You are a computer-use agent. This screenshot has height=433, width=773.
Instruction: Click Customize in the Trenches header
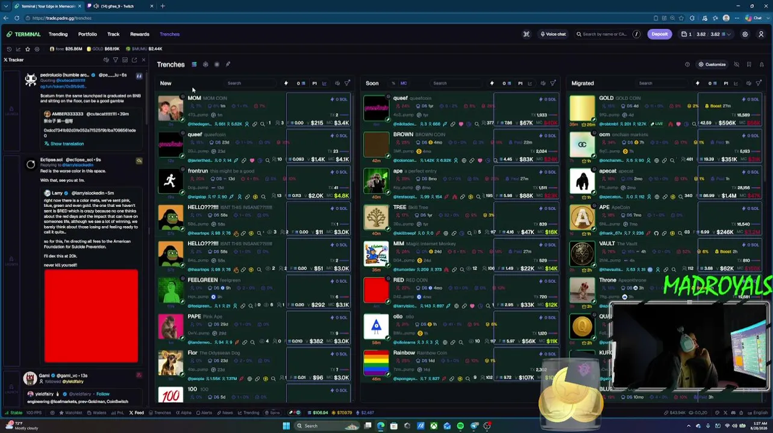712,64
